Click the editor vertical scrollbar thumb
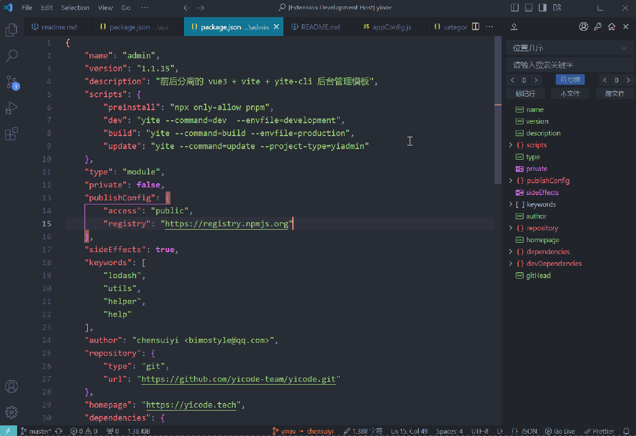The width and height of the screenshot is (636, 436). (498, 110)
